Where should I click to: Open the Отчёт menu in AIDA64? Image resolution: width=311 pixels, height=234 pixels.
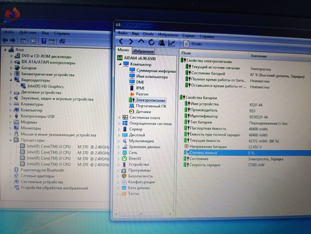pyautogui.click(x=148, y=34)
